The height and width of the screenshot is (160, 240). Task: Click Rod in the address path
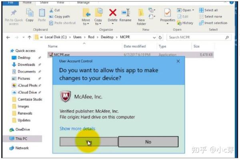(x=91, y=37)
